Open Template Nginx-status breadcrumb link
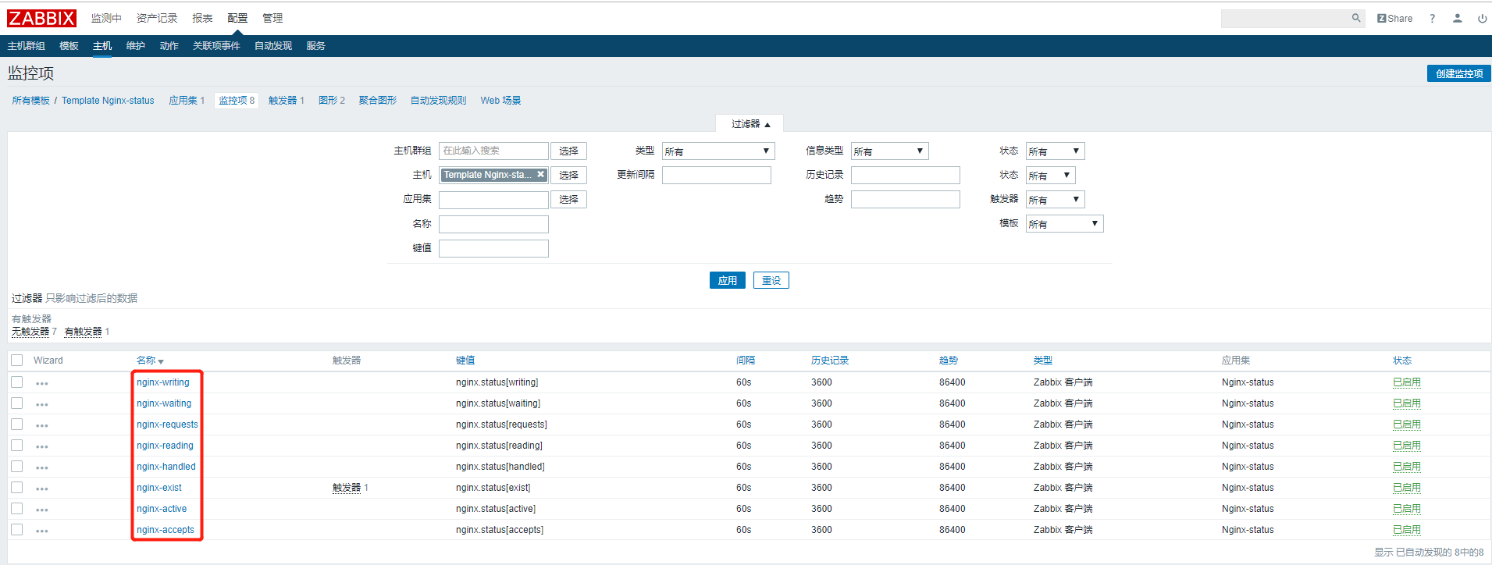 click(108, 101)
